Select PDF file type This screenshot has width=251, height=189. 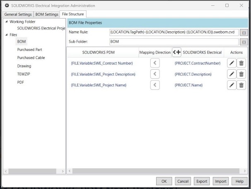point(20,82)
